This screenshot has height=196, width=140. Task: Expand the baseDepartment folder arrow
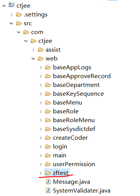point(41,85)
